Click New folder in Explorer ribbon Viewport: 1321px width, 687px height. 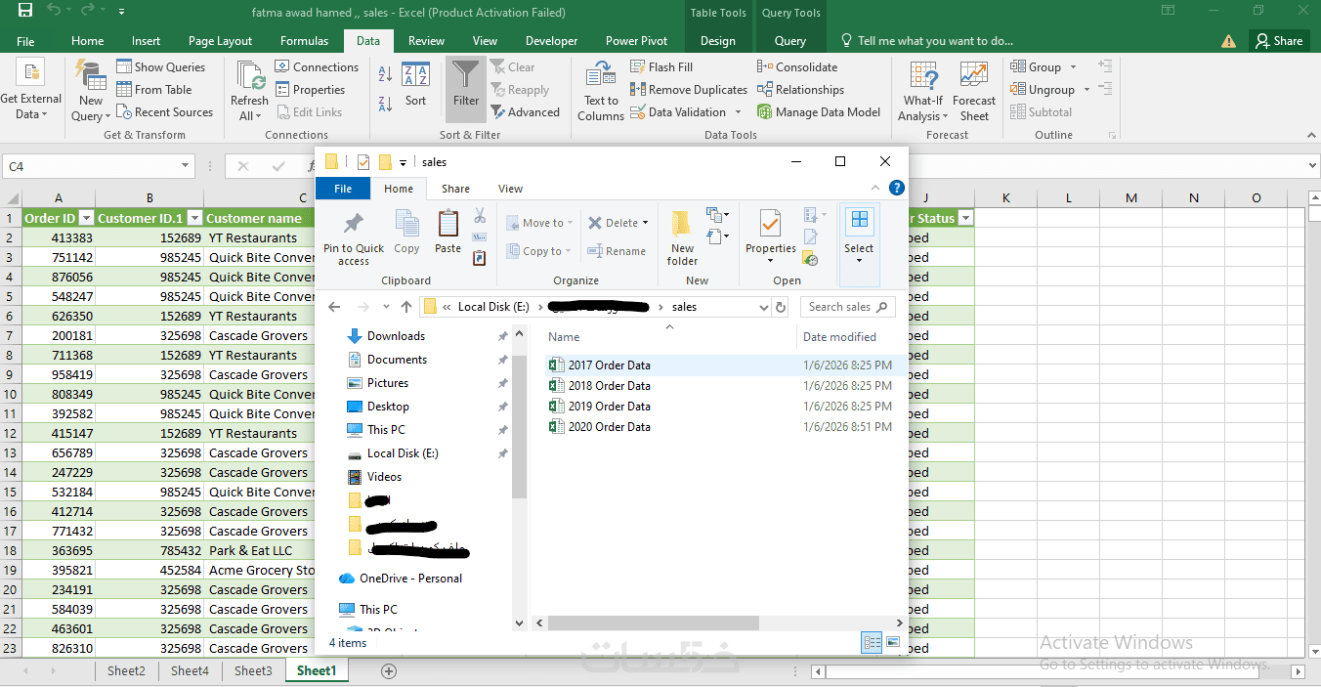click(682, 238)
